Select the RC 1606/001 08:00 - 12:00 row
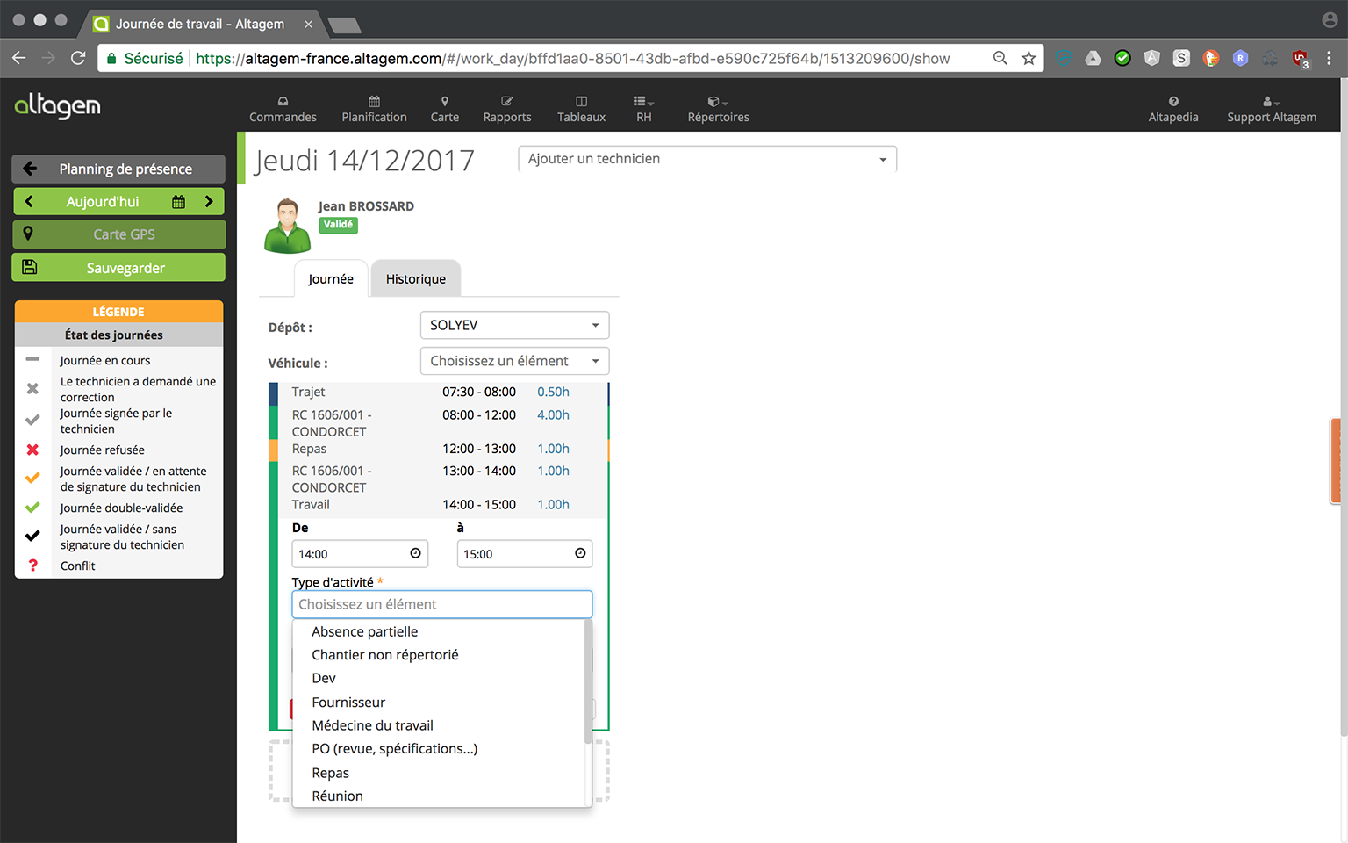The image size is (1348, 843). (x=438, y=423)
